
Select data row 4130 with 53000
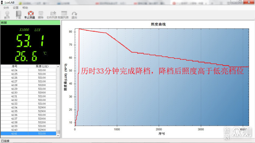(28, 93)
